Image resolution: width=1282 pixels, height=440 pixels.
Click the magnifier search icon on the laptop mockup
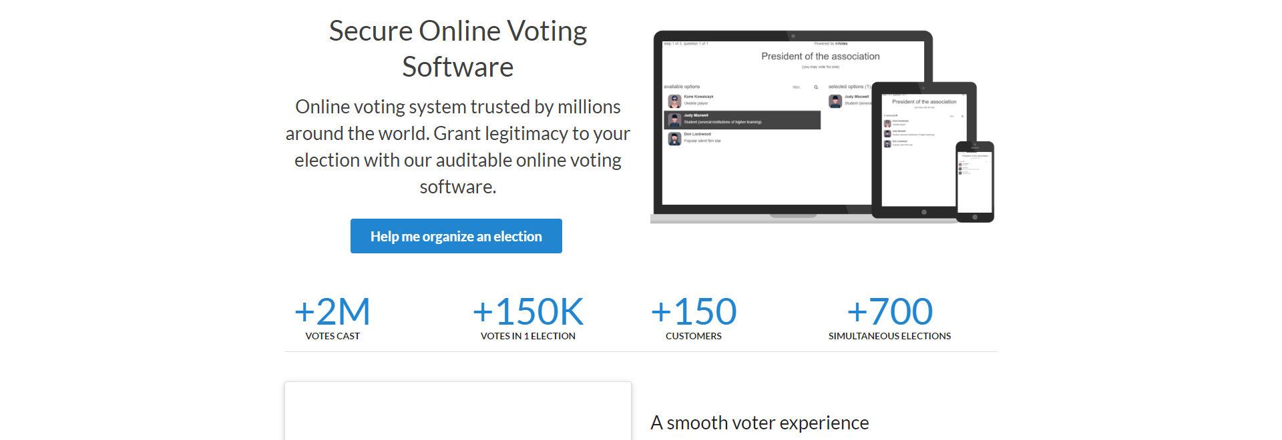coord(816,87)
